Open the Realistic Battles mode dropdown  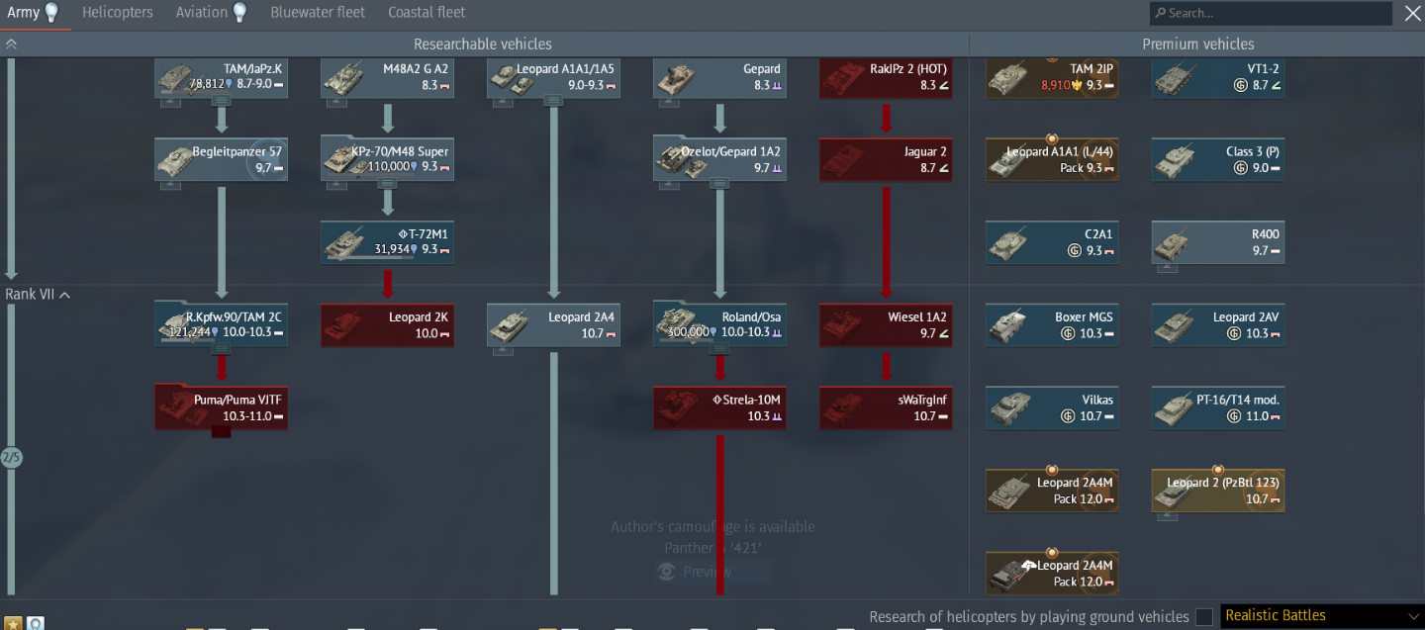pos(1321,615)
